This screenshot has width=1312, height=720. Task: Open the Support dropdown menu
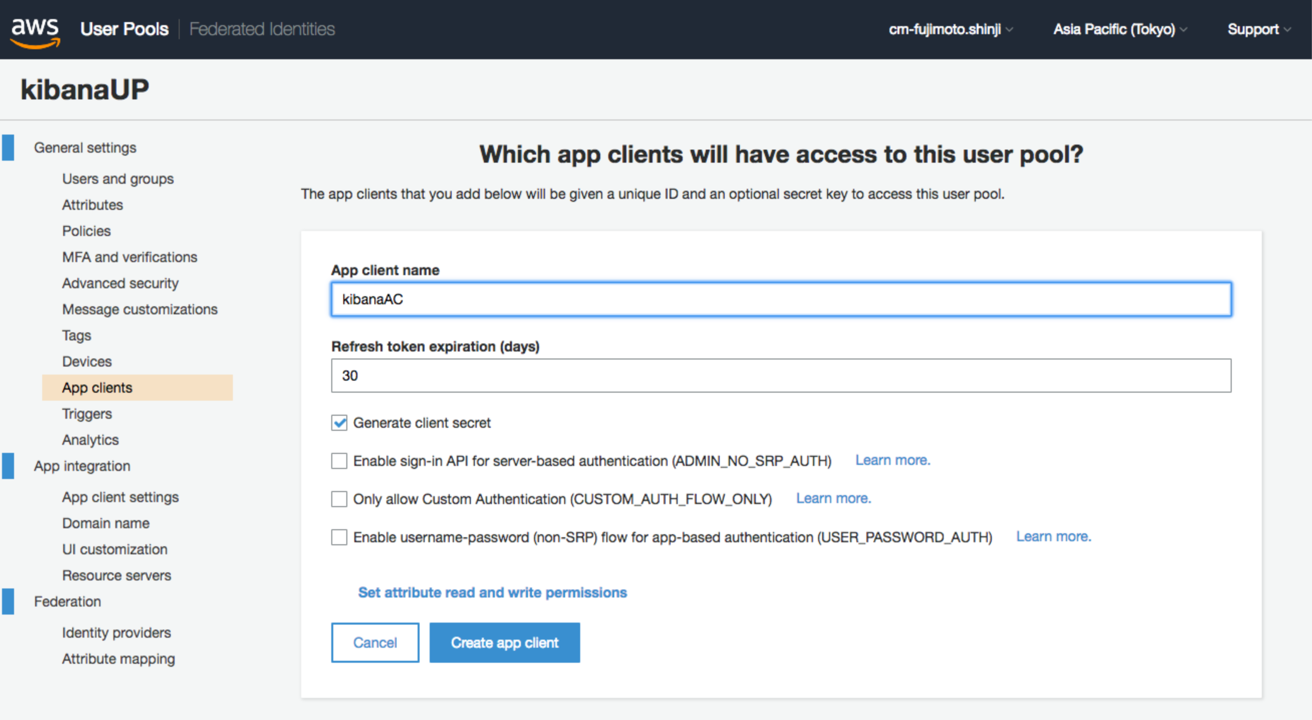[1258, 30]
